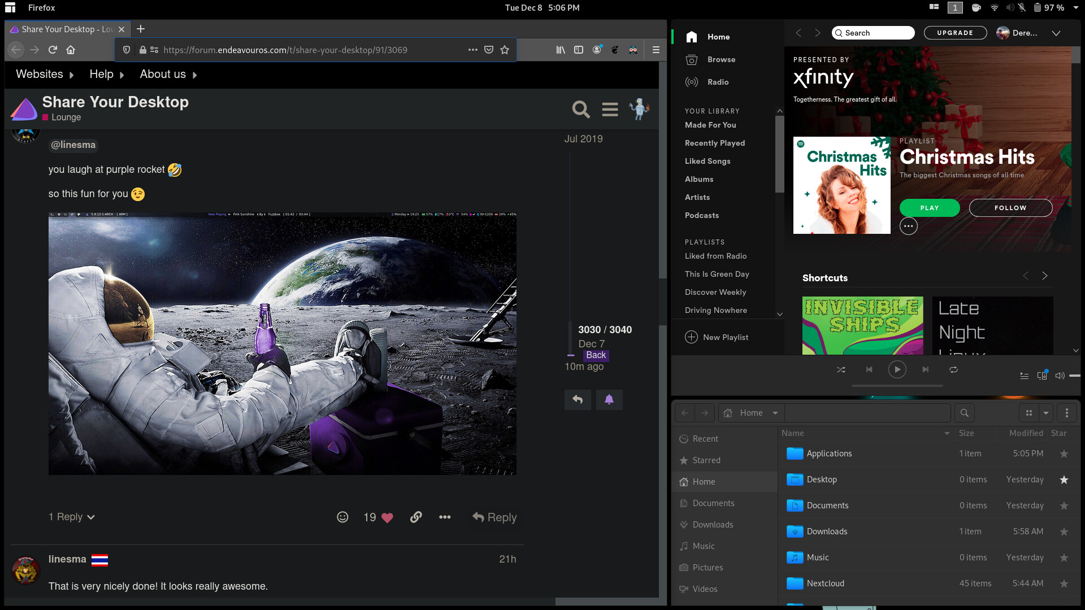Click the forum search magnifier icon

[x=580, y=109]
